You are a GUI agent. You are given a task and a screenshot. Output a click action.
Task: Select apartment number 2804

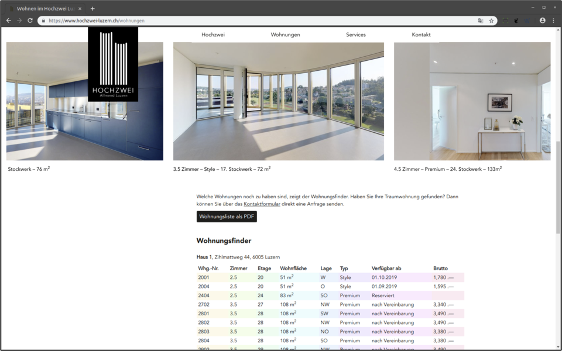[203, 340]
